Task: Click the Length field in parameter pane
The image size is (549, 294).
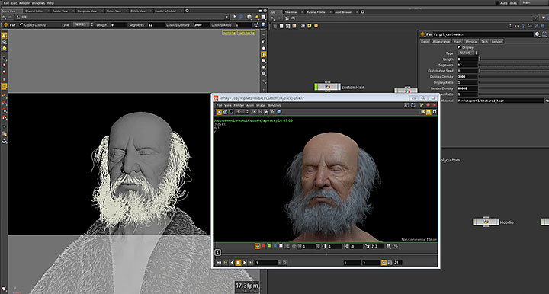Action: pos(467,59)
